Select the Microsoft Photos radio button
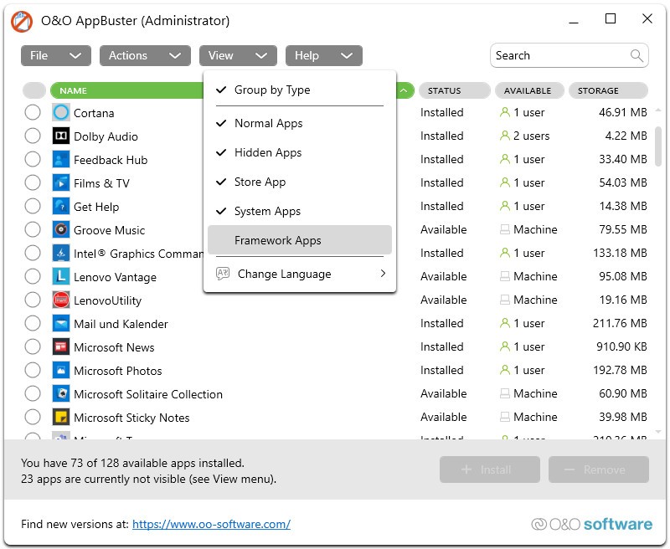 33,370
